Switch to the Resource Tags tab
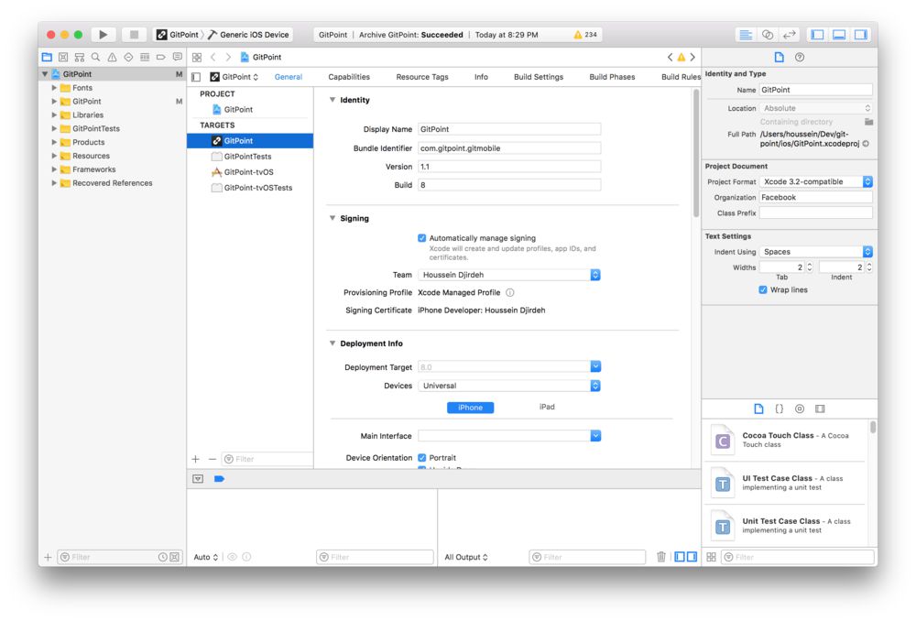 (x=421, y=77)
